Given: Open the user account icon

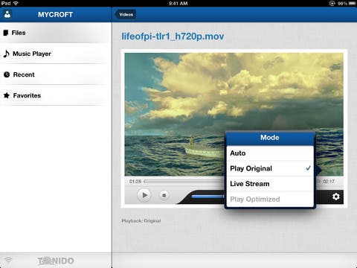Looking at the screenshot, I should click(x=7, y=14).
